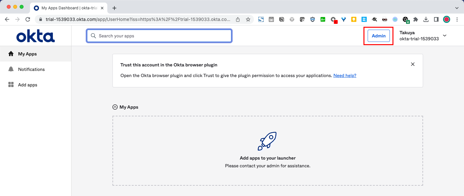Open the Need help? link

[x=345, y=75]
